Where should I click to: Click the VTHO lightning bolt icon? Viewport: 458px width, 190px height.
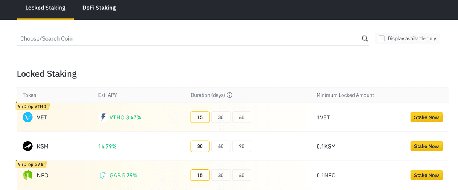click(x=103, y=117)
